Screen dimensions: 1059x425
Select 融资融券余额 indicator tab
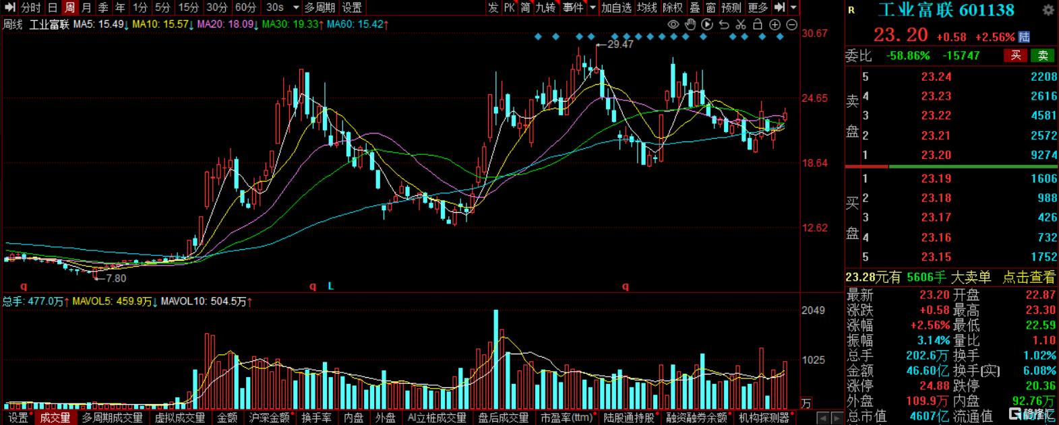pos(697,418)
